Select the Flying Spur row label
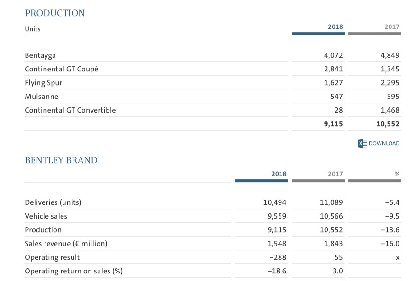 tap(44, 82)
